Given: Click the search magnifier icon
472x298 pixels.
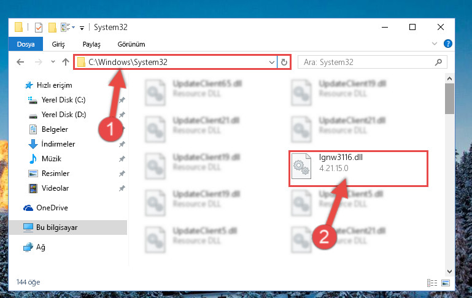Looking at the screenshot, I should (x=438, y=63).
